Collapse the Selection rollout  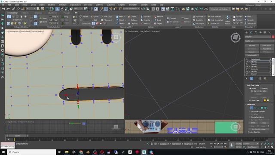coord(246,105)
